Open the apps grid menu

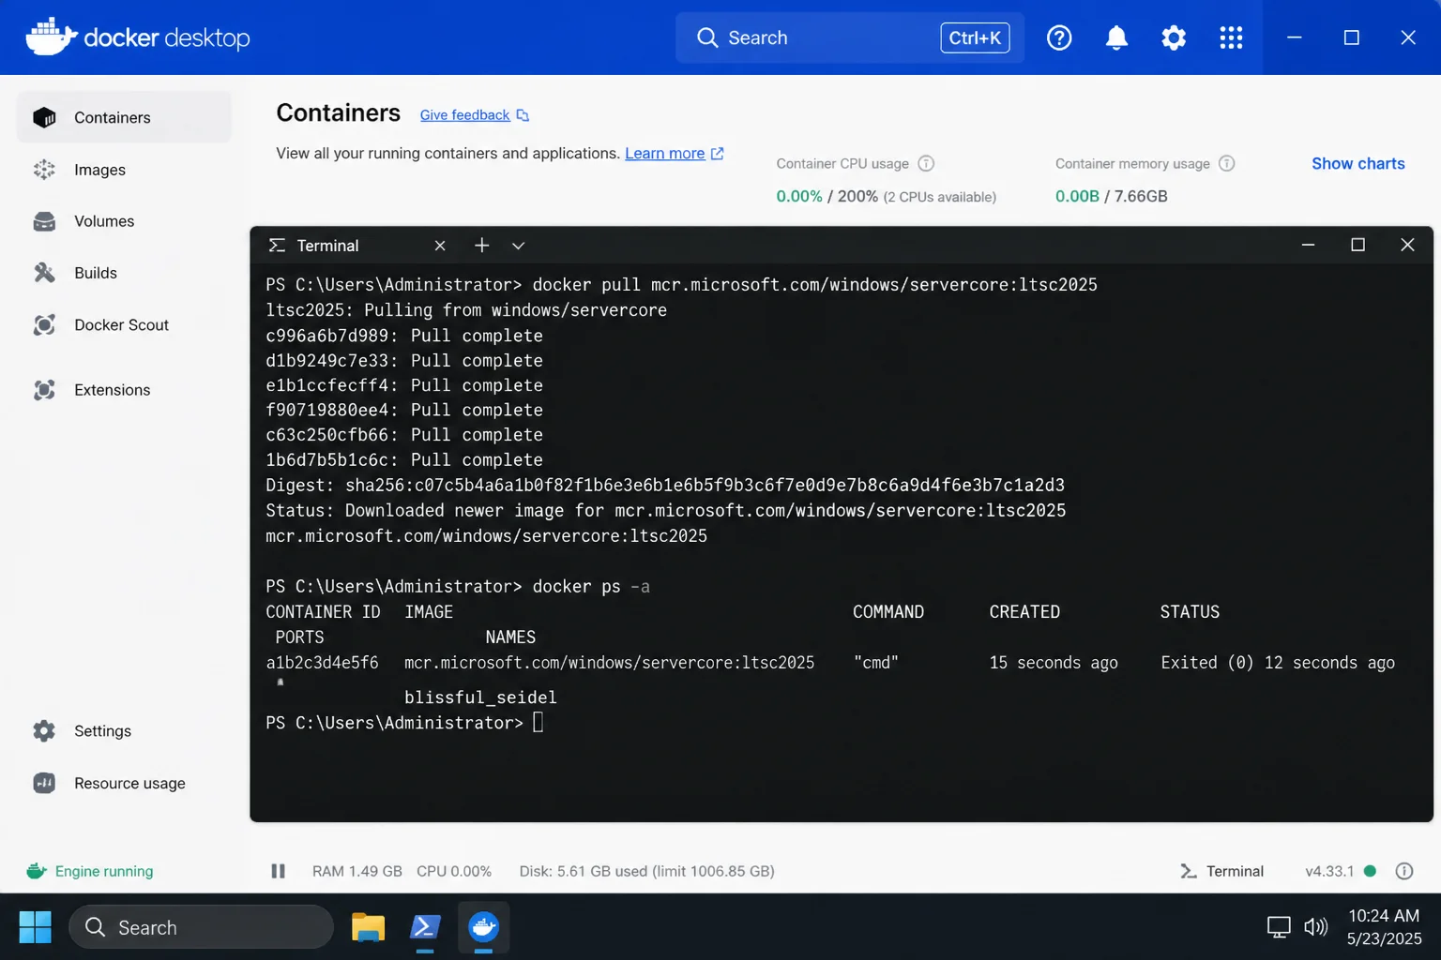tap(1231, 37)
